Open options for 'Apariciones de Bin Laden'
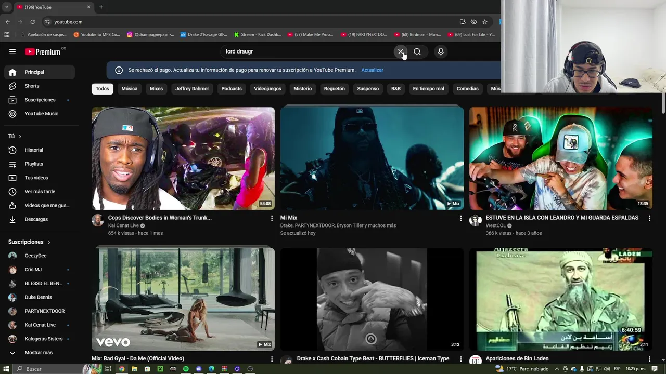The height and width of the screenshot is (374, 666). (649, 359)
